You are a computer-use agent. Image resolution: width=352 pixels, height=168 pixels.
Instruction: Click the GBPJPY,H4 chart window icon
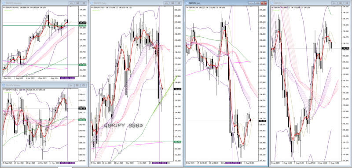click(x=187, y=3)
